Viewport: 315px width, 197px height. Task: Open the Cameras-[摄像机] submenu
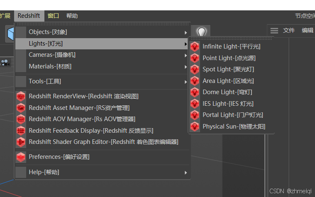pos(102,55)
